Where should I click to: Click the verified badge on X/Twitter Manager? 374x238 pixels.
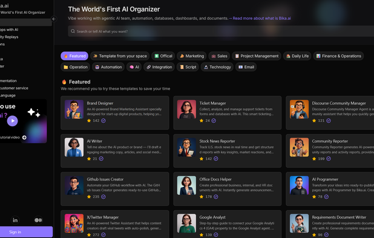103,234
